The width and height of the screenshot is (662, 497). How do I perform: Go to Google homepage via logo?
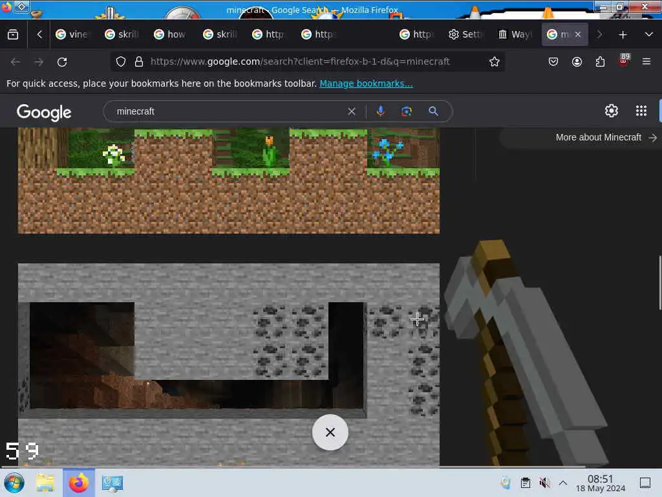coord(44,112)
